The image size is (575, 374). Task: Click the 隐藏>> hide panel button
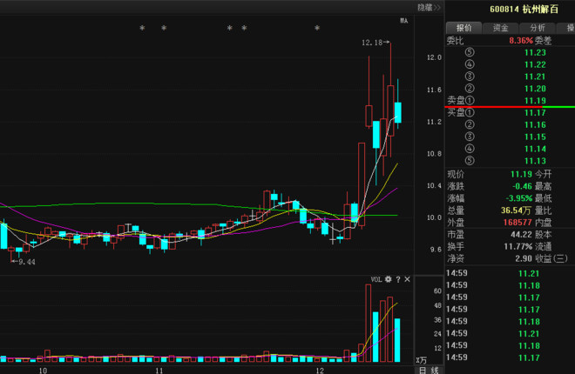[x=429, y=7]
